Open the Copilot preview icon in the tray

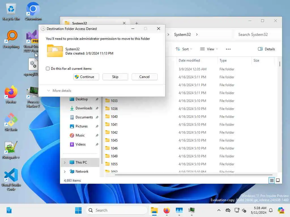(x=281, y=210)
